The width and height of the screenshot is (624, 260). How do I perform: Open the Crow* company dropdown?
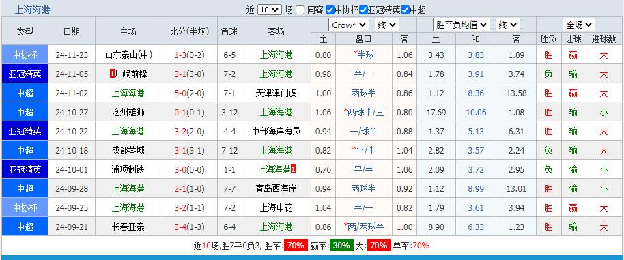[x=349, y=25]
